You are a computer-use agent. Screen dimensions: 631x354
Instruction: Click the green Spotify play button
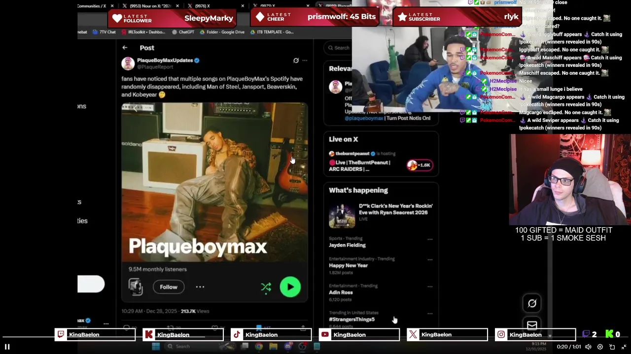tap(290, 287)
